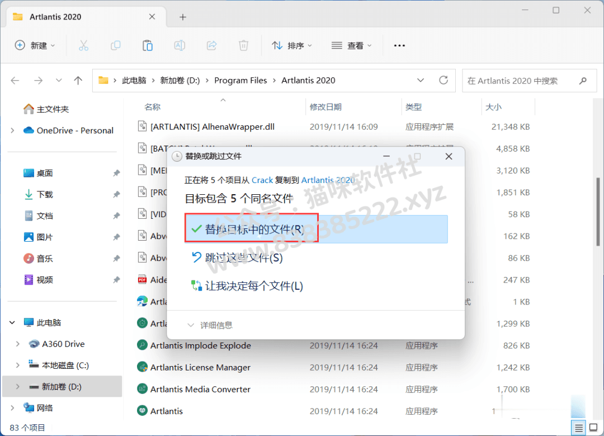The width and height of the screenshot is (604, 436).
Task: Go up one folder level arrow
Action: [78, 81]
